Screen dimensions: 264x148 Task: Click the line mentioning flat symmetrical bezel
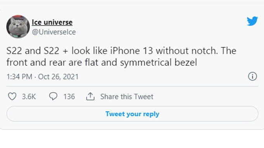click(x=102, y=62)
